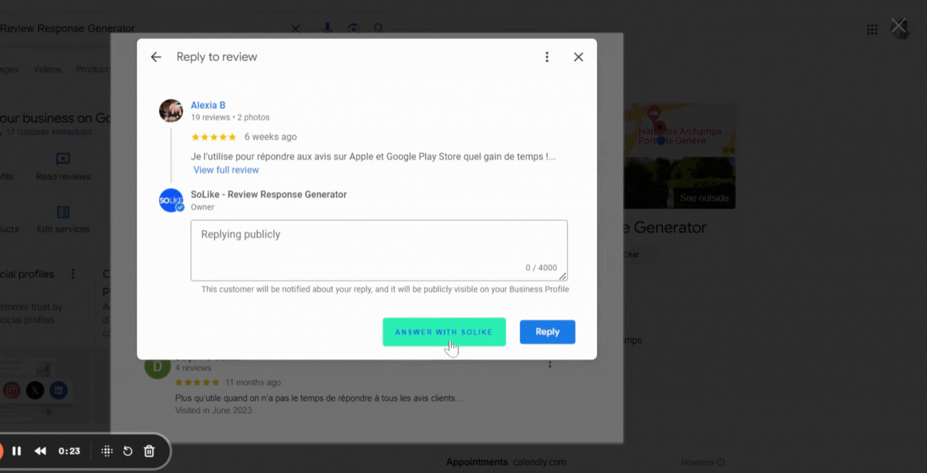This screenshot has height=473, width=927.
Task: Open the Google apps grid icon
Action: click(872, 30)
